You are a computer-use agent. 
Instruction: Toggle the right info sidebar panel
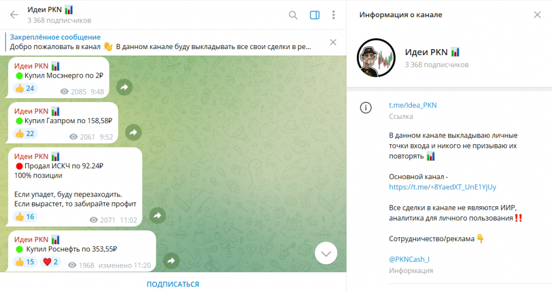[314, 15]
